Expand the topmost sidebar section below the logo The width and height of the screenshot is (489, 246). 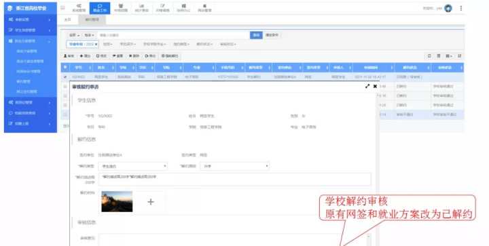click(x=30, y=20)
